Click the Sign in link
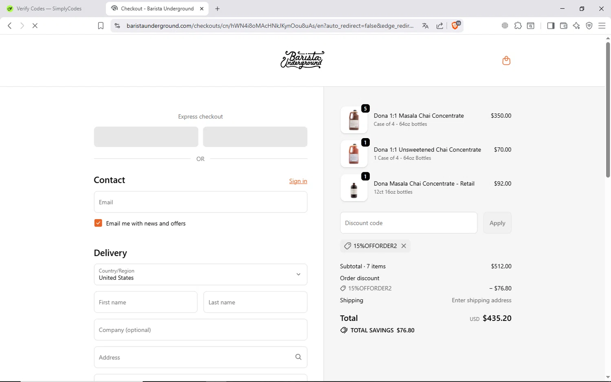Screen dimensions: 611x382 [298, 181]
